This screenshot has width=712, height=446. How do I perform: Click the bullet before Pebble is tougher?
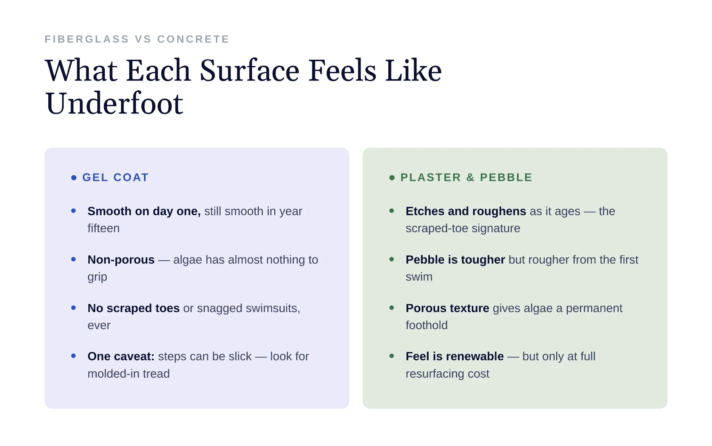[x=391, y=259]
